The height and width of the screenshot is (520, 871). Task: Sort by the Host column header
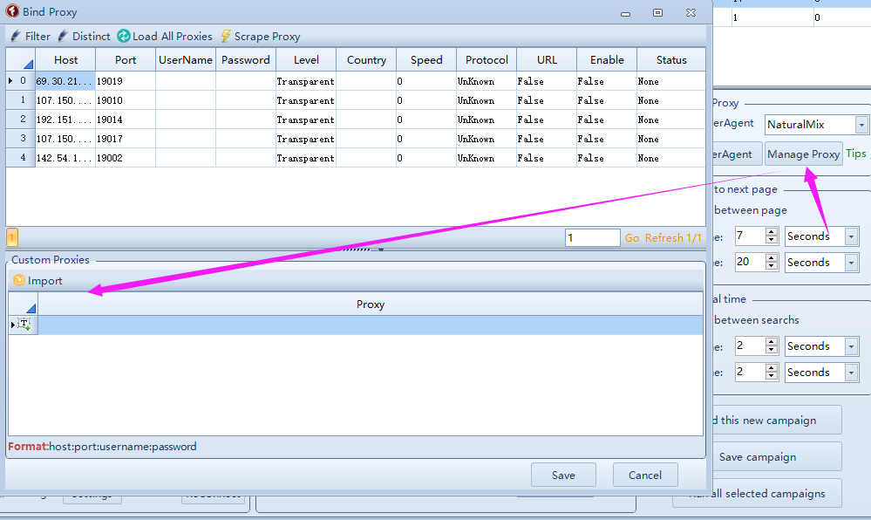coord(65,60)
